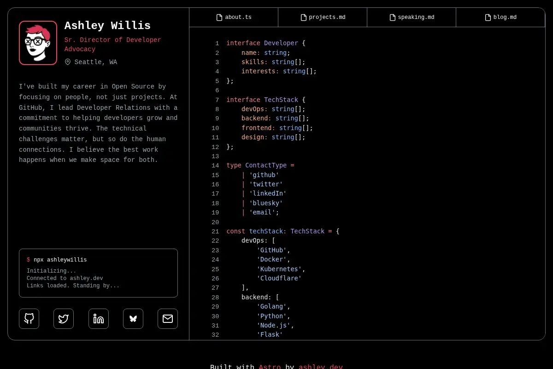The image size is (553, 369).
Task: Open the GitHub profile icon
Action: [29, 319]
